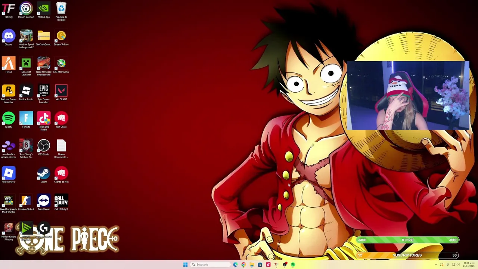Switch to TikTok LIVE Studio taskbar icon
This screenshot has height=269, width=478.
pos(268,265)
